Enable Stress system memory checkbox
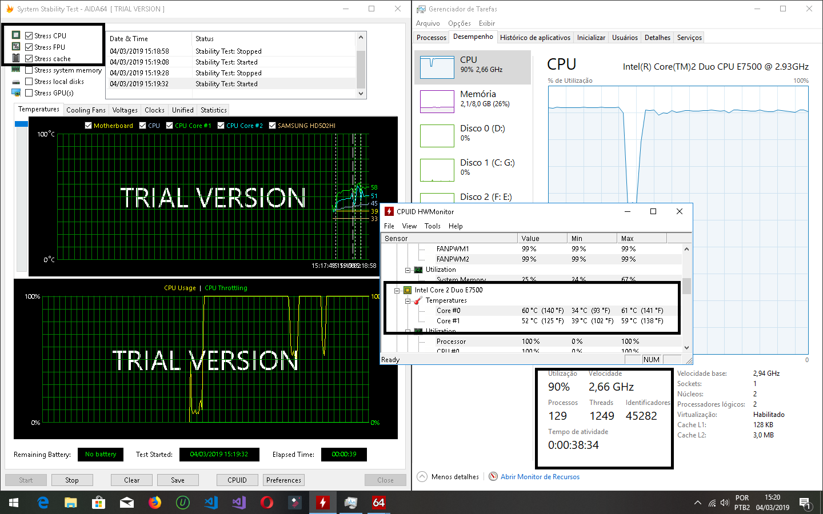 pos(29,70)
